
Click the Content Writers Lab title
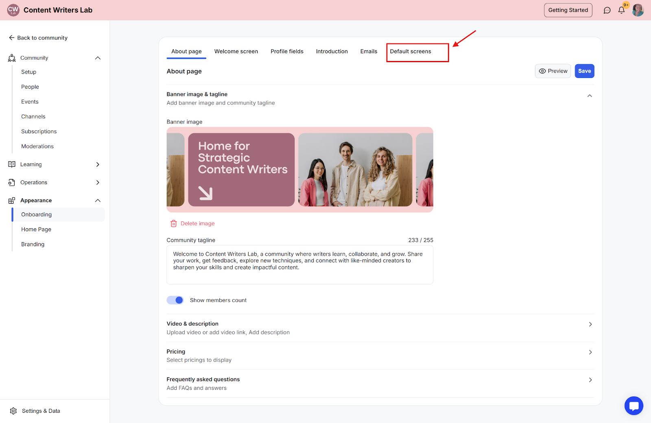click(58, 10)
